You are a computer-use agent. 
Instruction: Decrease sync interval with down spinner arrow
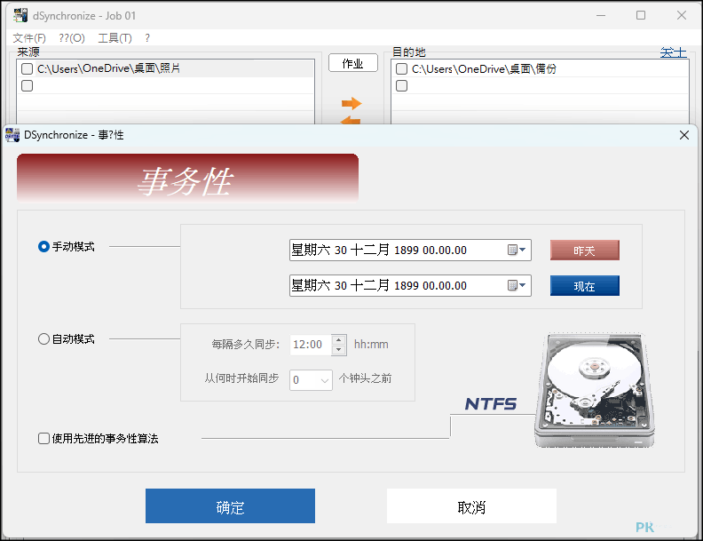(x=339, y=350)
